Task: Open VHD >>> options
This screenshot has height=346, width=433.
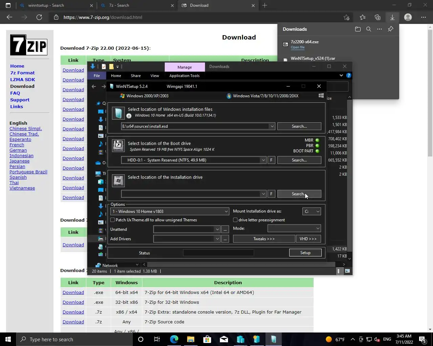Action: tap(308, 239)
